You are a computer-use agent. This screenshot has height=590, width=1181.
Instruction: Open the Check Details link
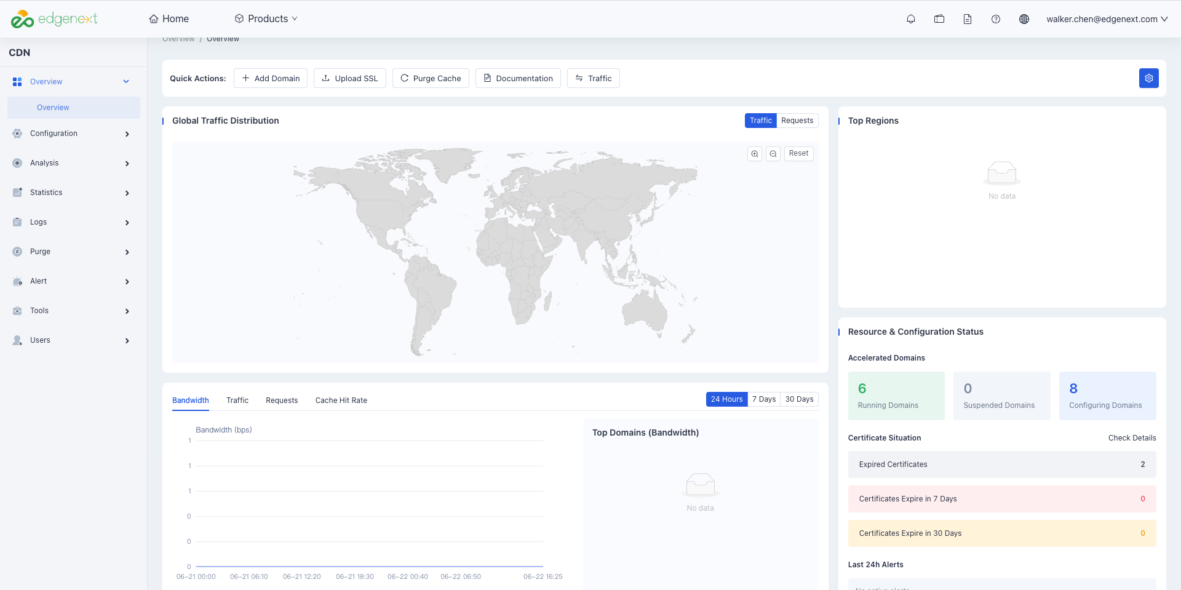[x=1132, y=438]
